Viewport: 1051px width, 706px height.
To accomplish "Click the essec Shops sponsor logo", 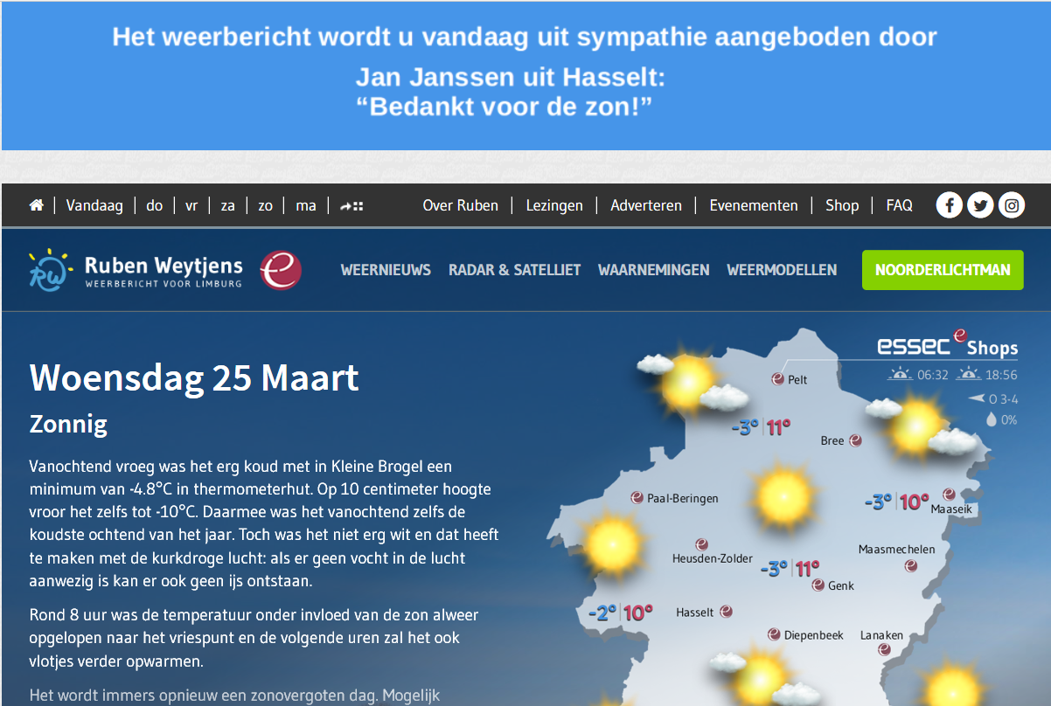I will pyautogui.click(x=948, y=345).
